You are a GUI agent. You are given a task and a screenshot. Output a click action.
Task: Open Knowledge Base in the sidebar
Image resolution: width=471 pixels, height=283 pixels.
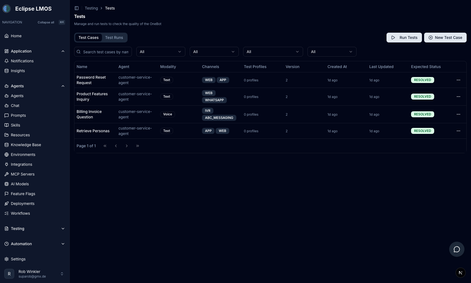(35, 145)
